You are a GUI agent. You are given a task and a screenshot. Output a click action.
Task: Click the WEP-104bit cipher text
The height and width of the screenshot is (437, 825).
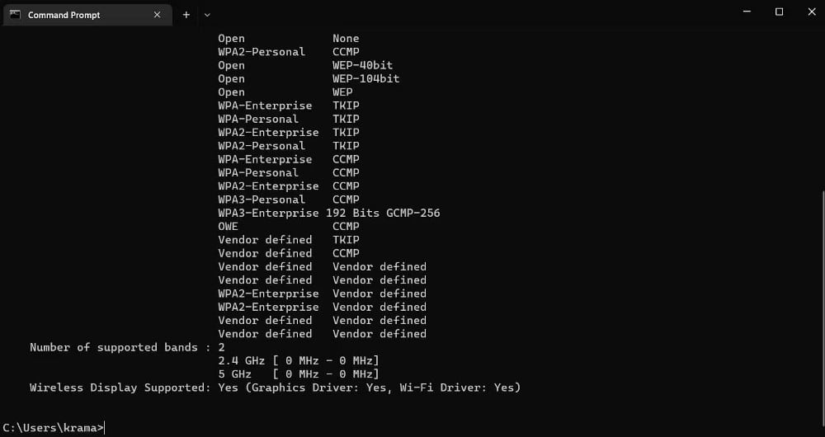point(365,78)
